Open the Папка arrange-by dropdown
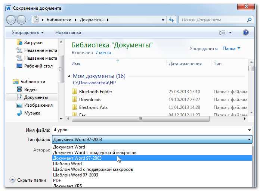The height and width of the screenshot is (191, 260). pyautogui.click(x=231, y=48)
